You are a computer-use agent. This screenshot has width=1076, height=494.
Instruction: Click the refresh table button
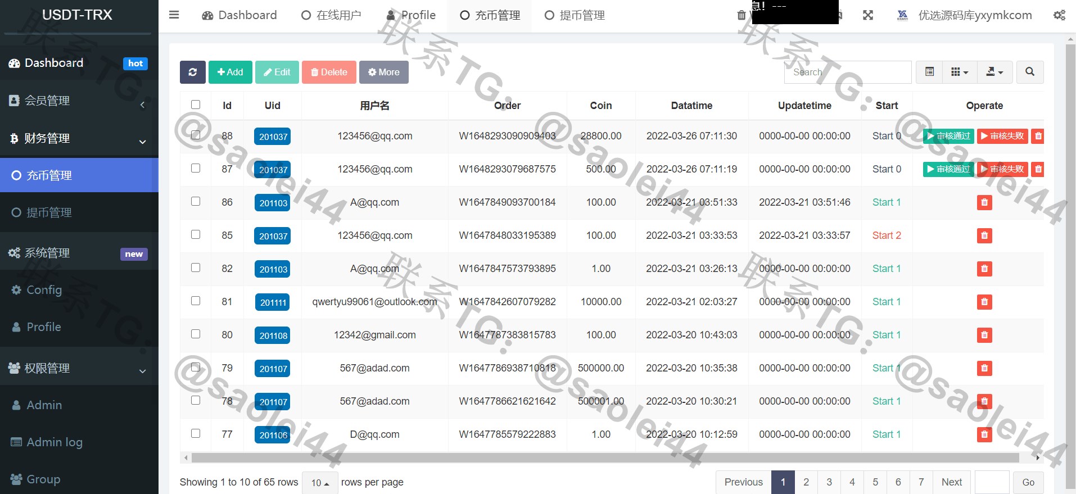click(x=192, y=72)
